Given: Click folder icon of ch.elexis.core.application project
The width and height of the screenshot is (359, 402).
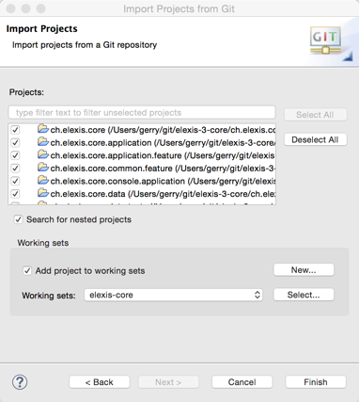Looking at the screenshot, I should (x=43, y=142).
